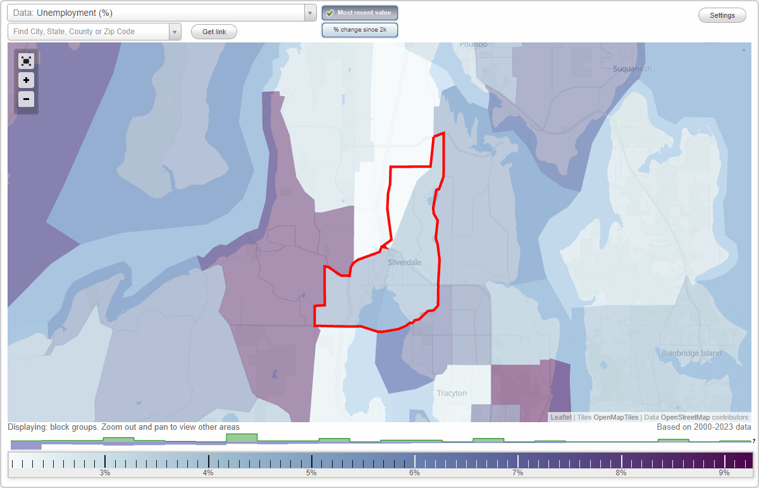This screenshot has width=759, height=488.
Task: Expand the location search suggestions dropdown
Action: (175, 31)
